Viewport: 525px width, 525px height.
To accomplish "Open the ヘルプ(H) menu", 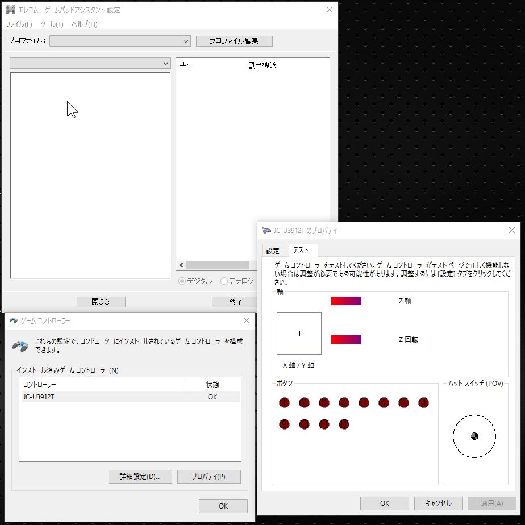I will click(84, 24).
